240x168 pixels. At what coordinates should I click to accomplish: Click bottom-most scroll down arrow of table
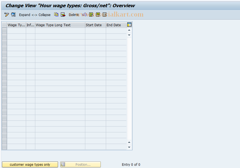tap(129, 147)
